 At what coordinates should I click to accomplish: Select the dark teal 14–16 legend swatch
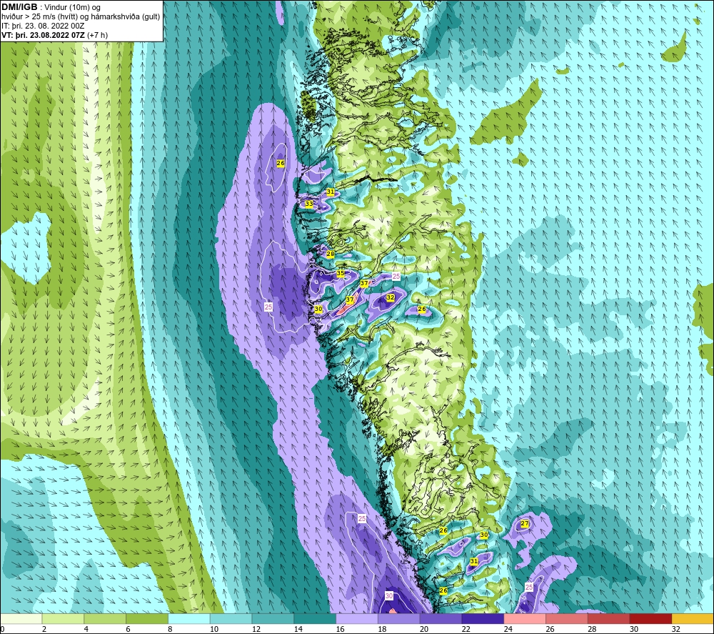pos(315,618)
